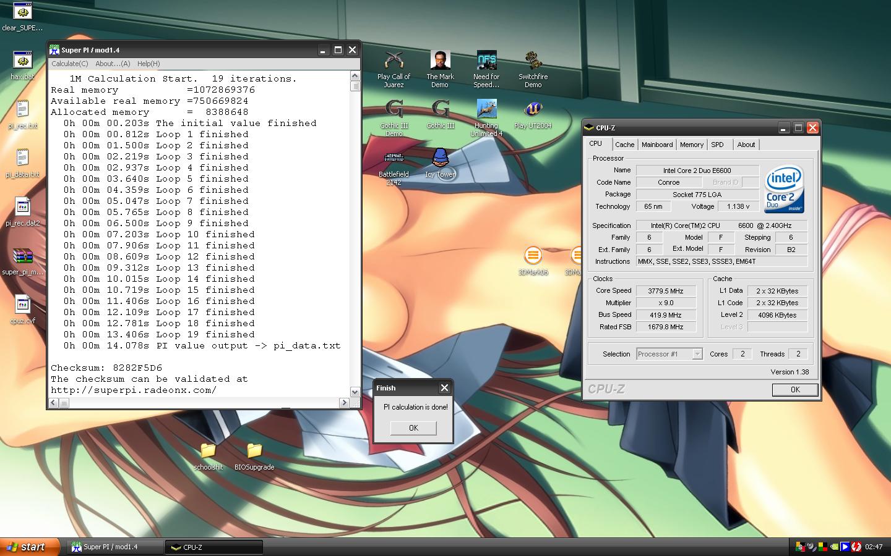Confirm OK in the Finish dialog

413,428
